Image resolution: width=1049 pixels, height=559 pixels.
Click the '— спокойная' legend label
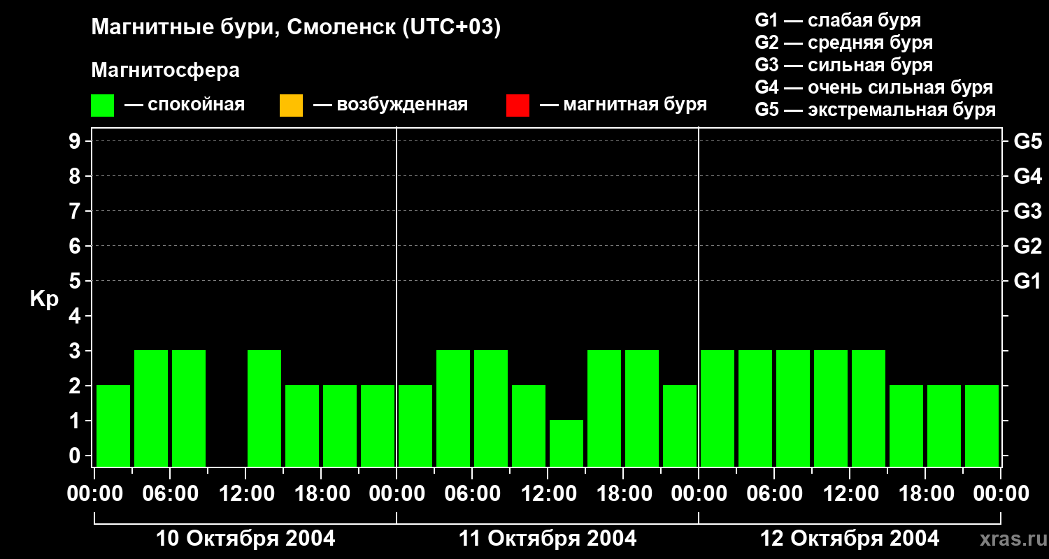tap(185, 105)
